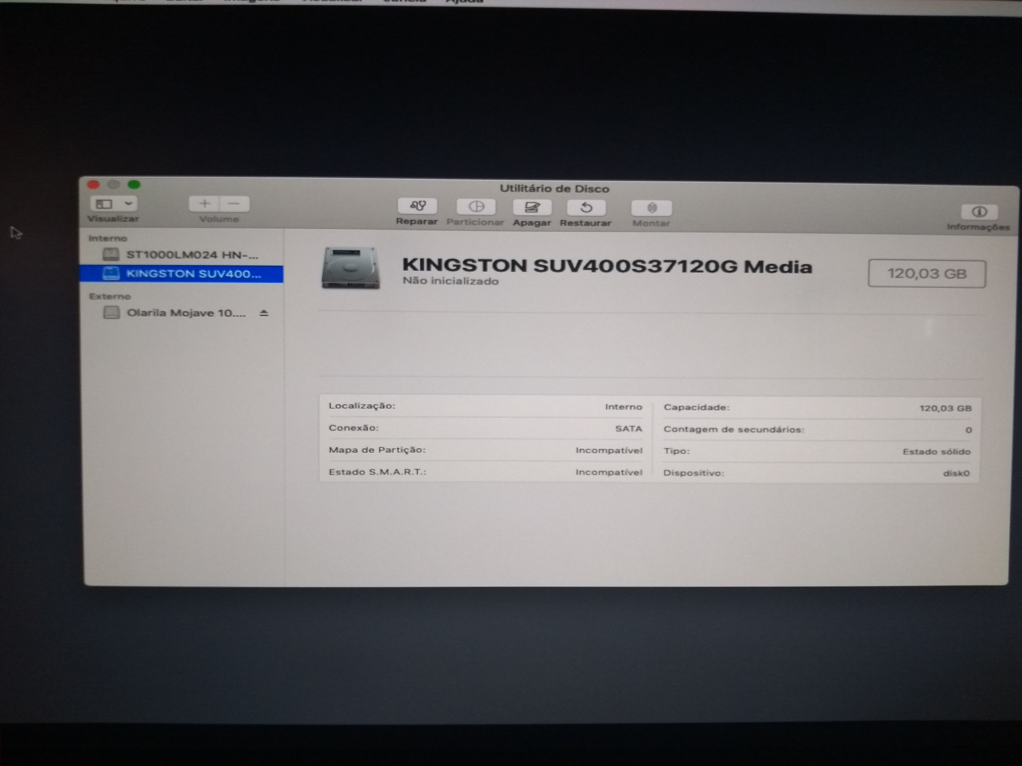Click the ST1000LM024 drive icon
The image size is (1022, 766).
click(x=111, y=254)
